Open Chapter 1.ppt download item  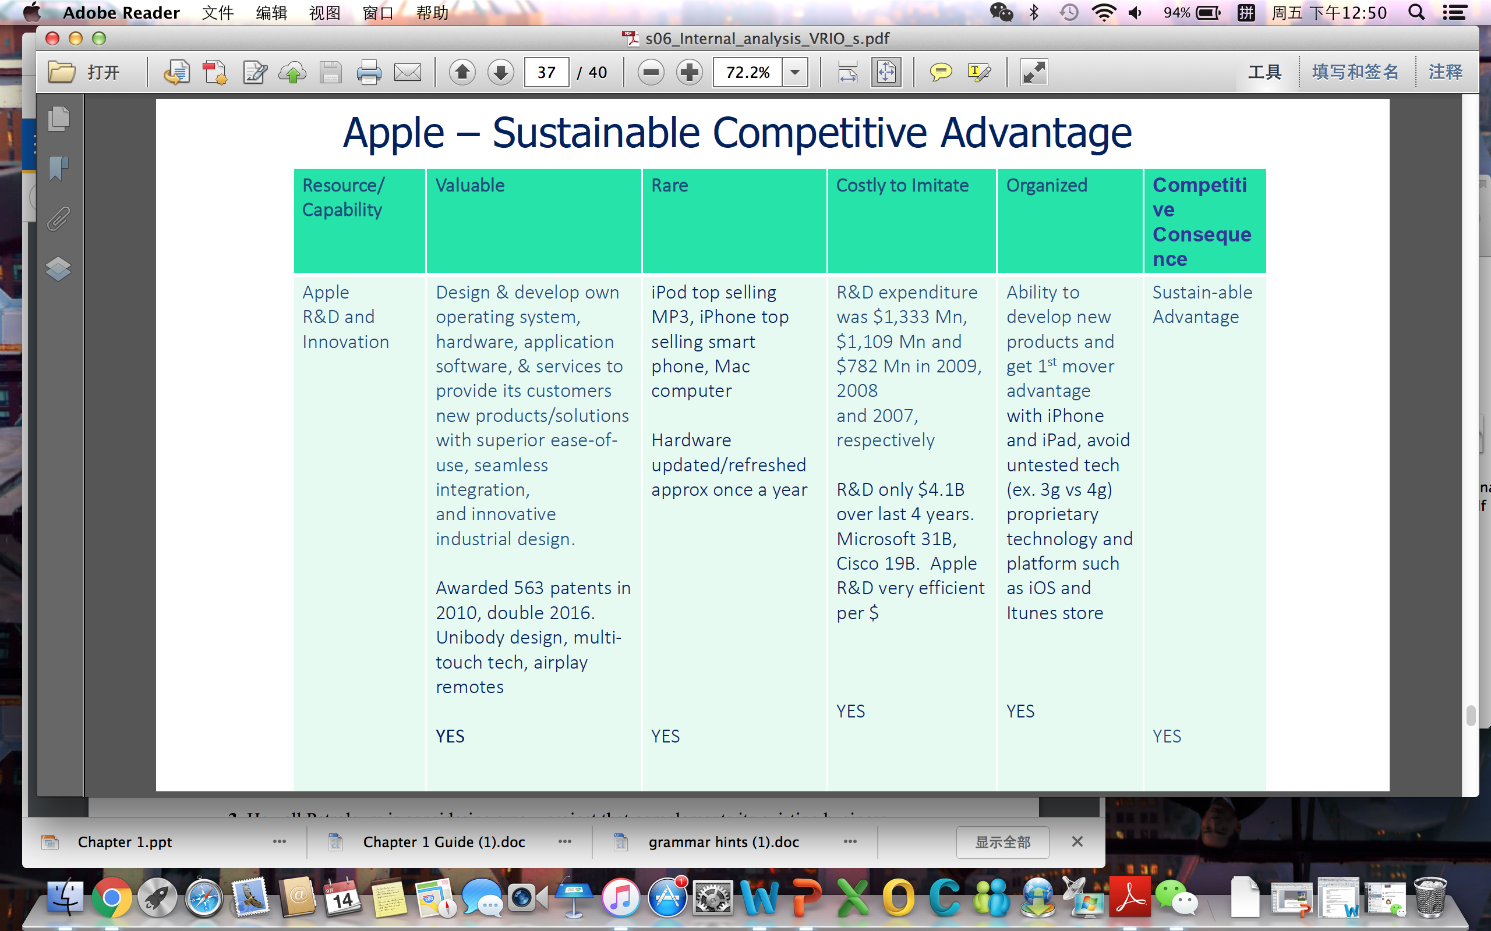[x=125, y=842]
